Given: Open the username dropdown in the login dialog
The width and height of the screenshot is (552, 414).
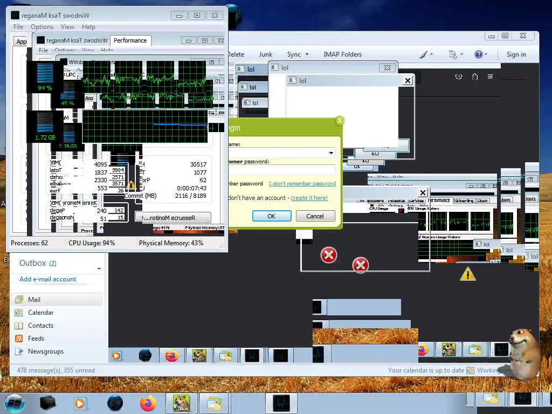Looking at the screenshot, I should pos(331,153).
